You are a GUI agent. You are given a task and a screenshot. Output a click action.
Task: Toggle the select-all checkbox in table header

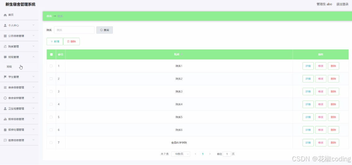tap(51, 54)
